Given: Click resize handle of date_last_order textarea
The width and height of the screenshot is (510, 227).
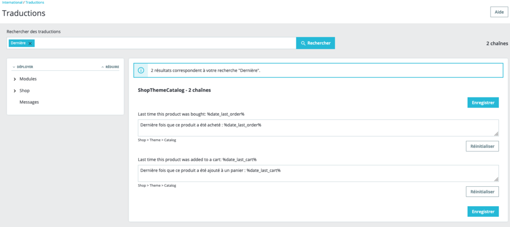Looking at the screenshot, I should coord(496,134).
